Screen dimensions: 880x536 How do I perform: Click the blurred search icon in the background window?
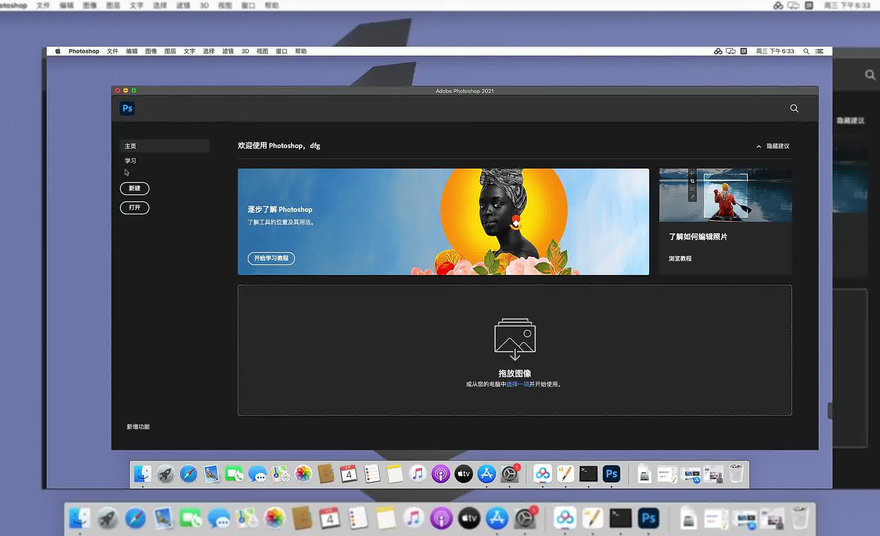tap(870, 75)
